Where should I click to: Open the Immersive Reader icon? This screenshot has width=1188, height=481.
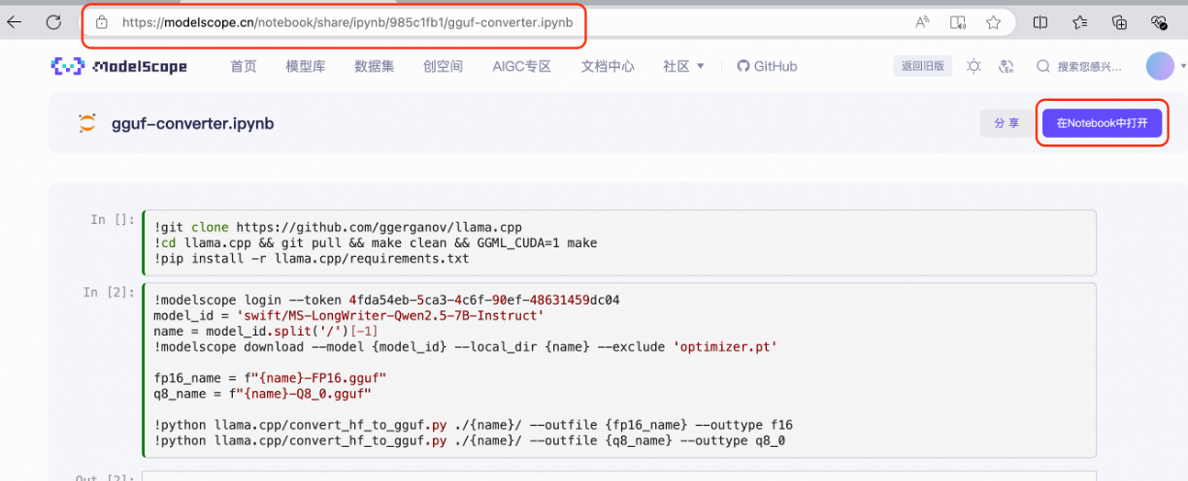click(958, 21)
